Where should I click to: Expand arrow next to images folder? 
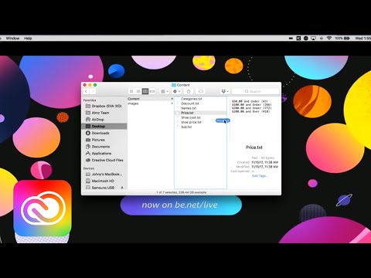pos(172,103)
